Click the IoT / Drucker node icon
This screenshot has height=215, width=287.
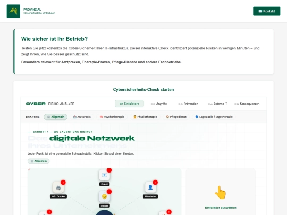click(x=58, y=187)
